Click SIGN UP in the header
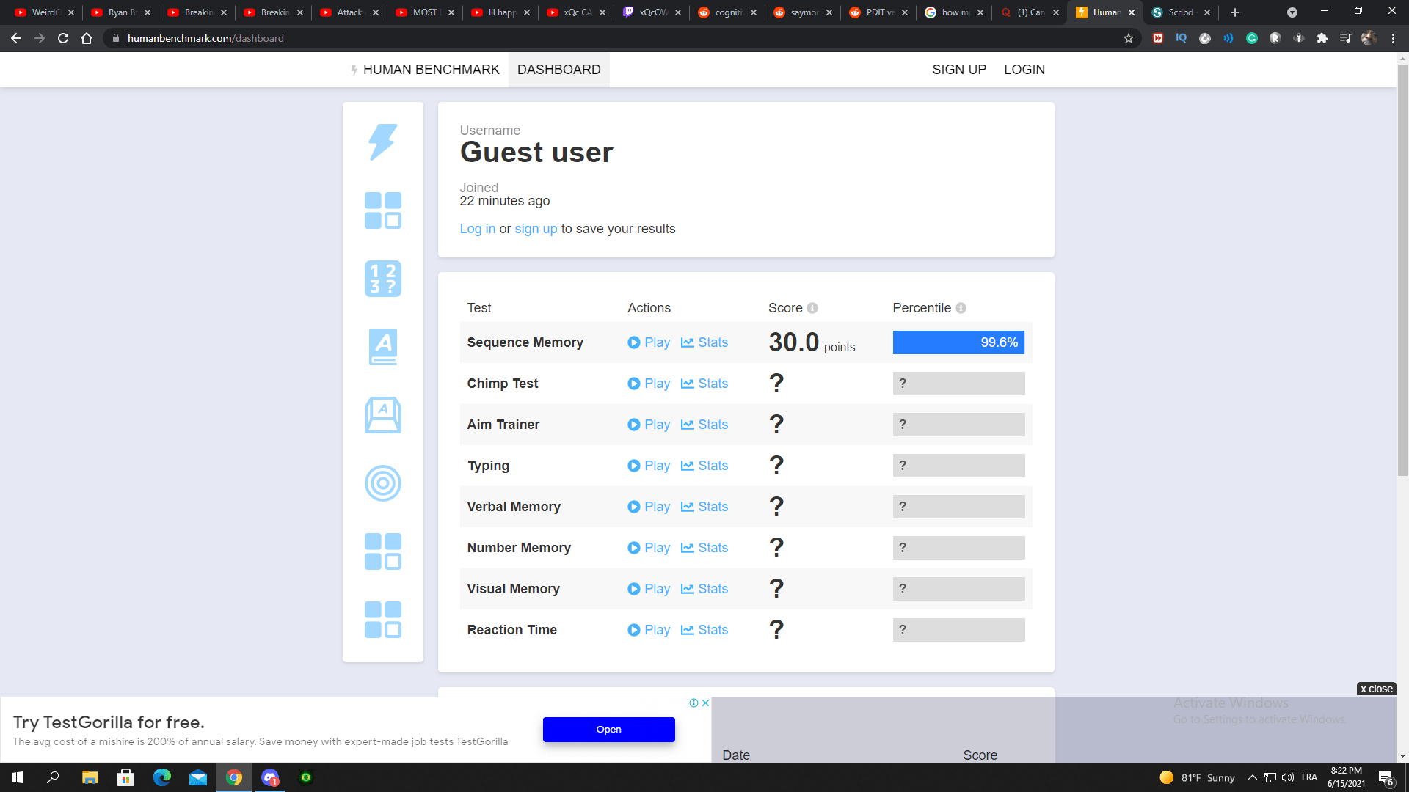The width and height of the screenshot is (1409, 792). point(958,70)
